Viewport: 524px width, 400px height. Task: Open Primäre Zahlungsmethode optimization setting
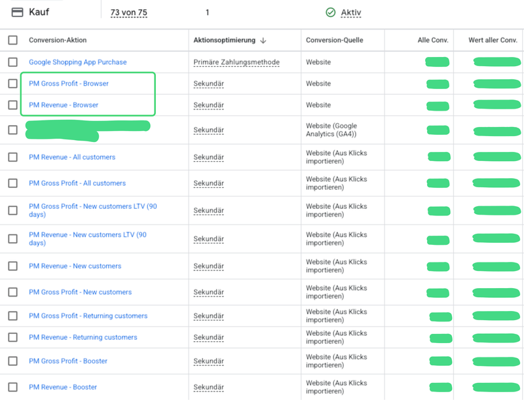236,62
